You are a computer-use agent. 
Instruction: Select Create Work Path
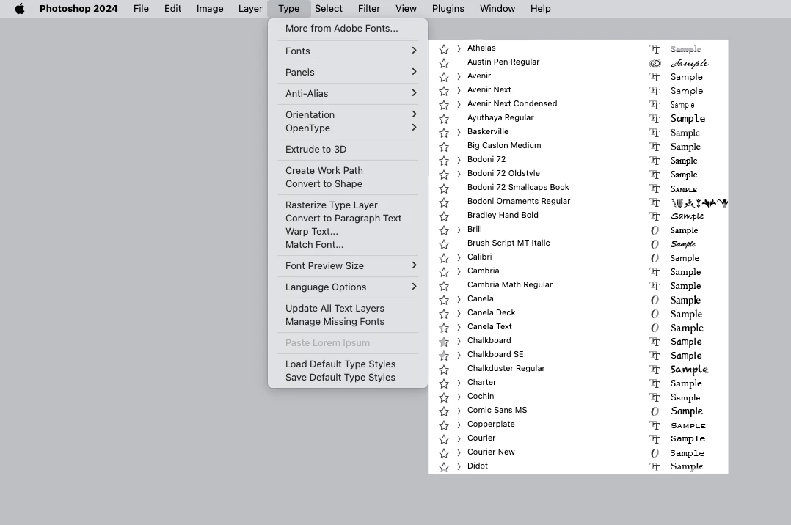coord(348,170)
